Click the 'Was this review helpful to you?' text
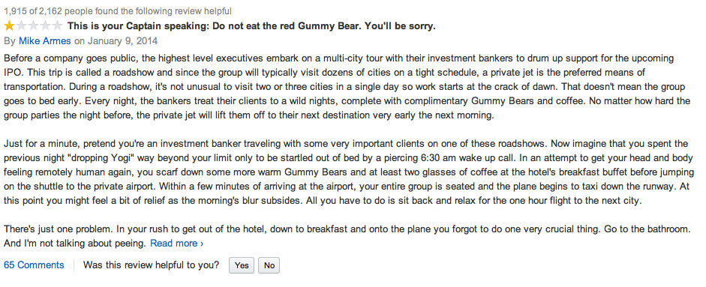706x287 pixels. 152,265
